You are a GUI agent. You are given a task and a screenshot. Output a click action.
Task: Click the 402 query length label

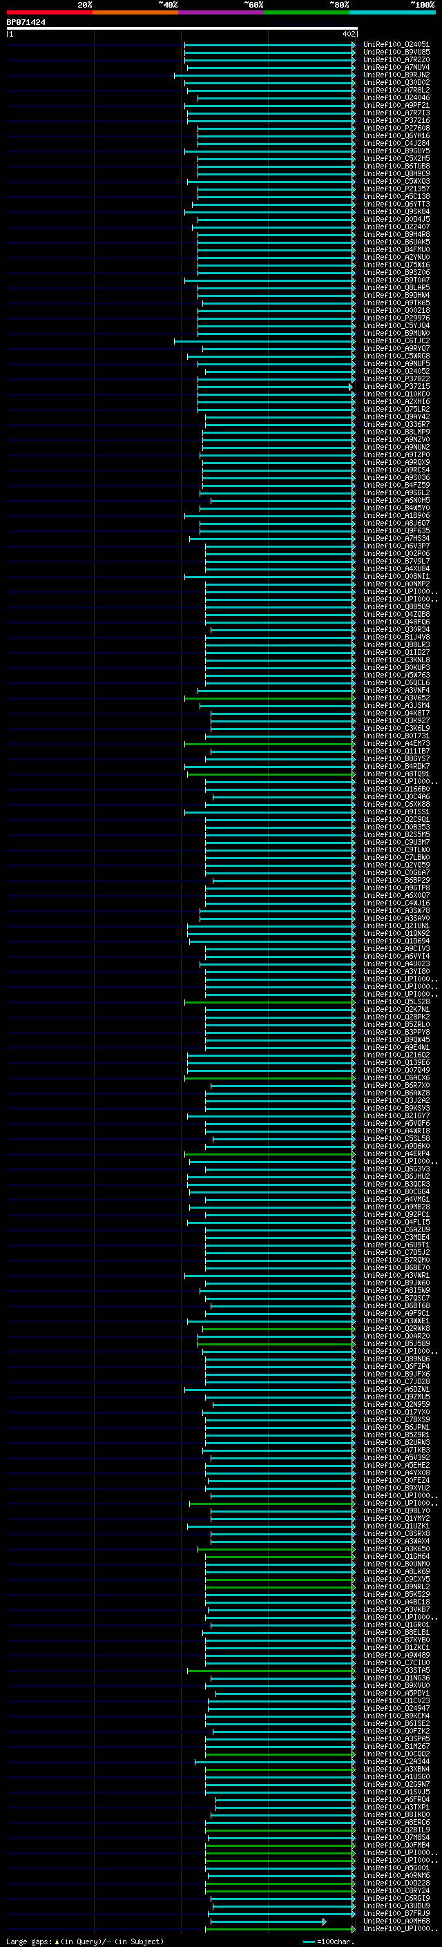tap(348, 34)
